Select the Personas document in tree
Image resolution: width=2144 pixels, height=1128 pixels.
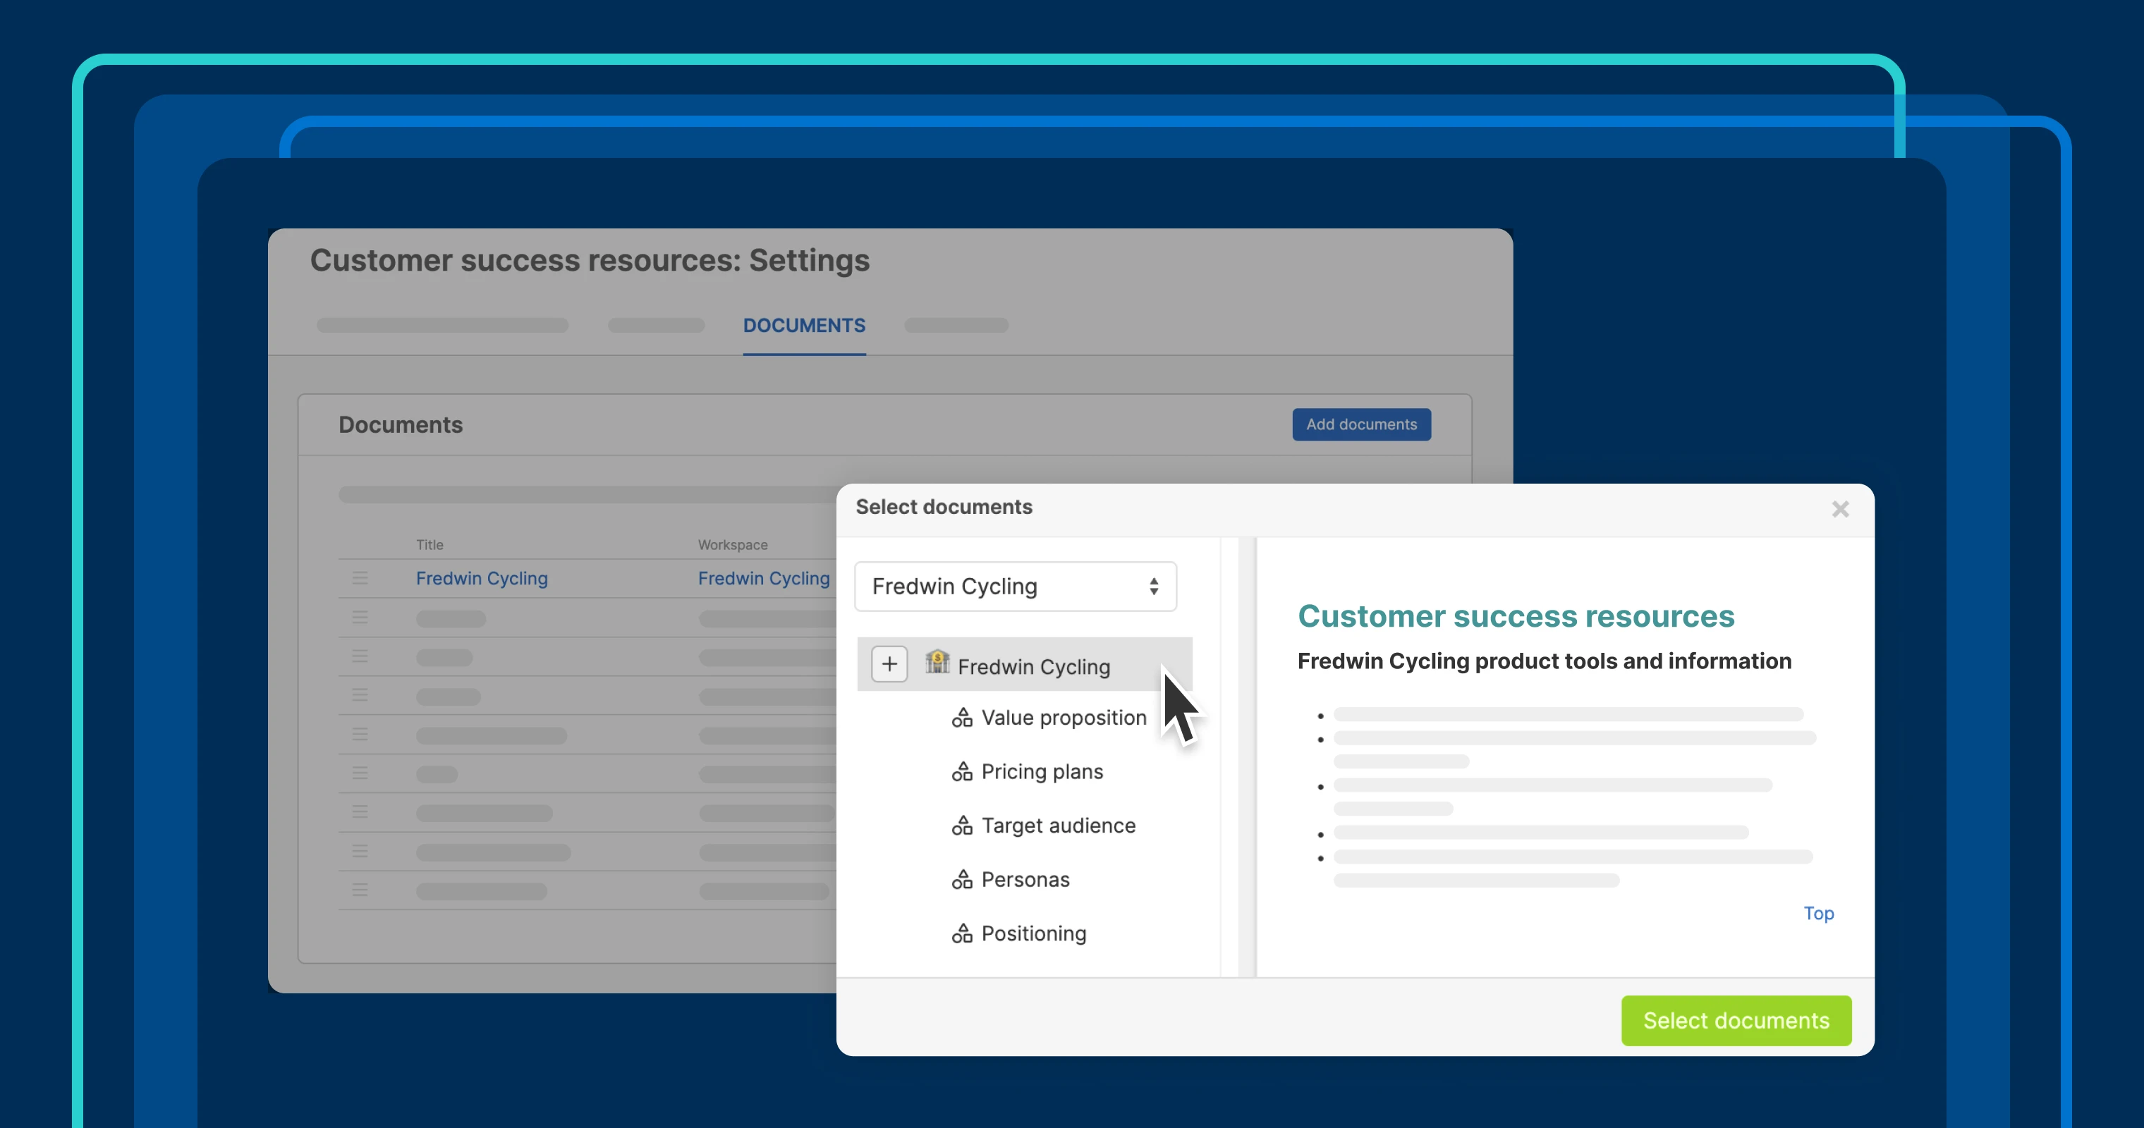tap(1025, 880)
